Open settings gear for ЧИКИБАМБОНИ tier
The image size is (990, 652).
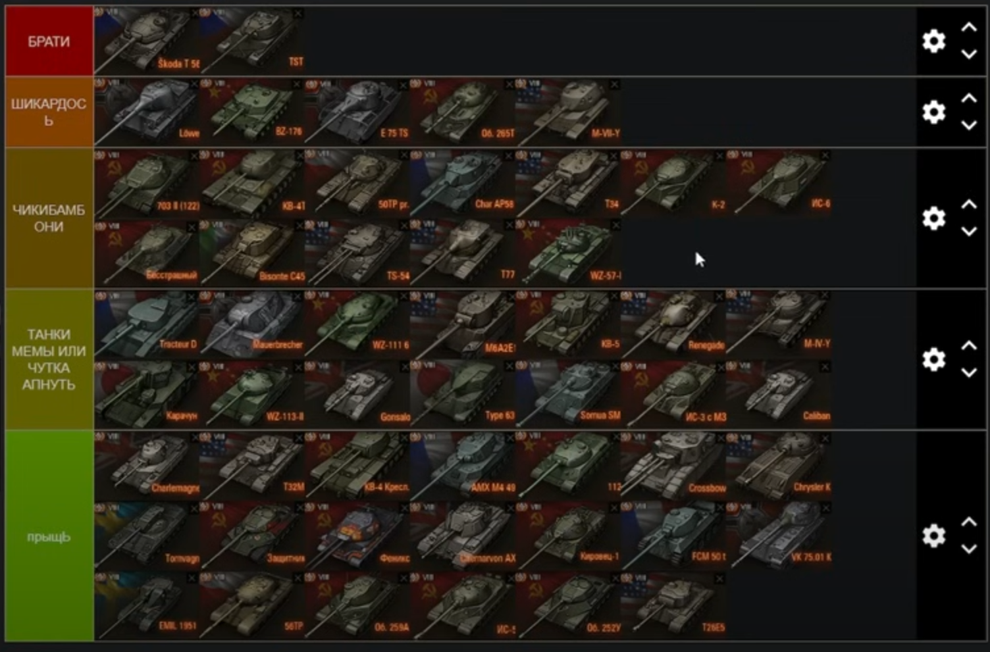tap(933, 218)
